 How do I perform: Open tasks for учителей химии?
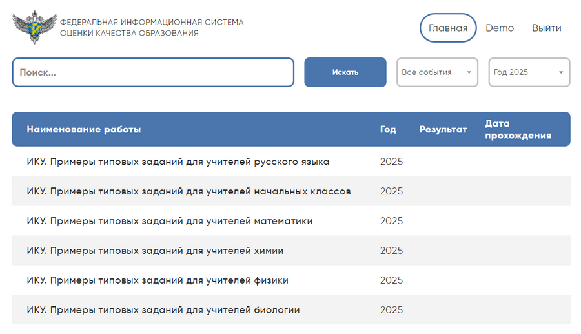pos(155,251)
